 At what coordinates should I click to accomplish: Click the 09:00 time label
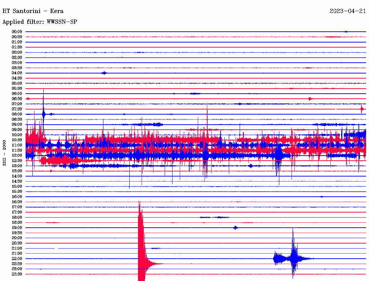[17, 125]
